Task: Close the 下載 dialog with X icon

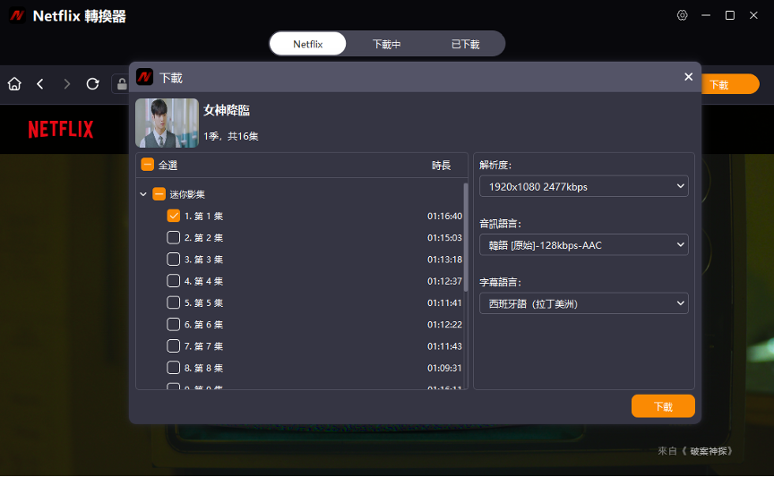Action: pos(688,77)
